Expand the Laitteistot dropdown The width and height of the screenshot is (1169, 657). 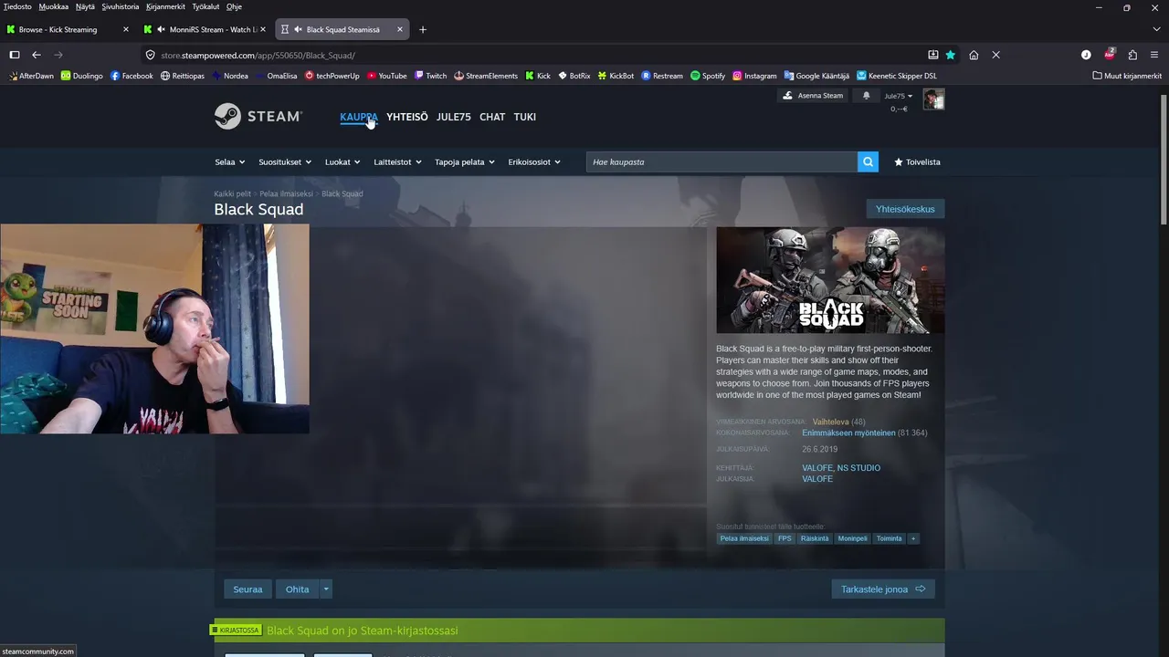tap(397, 162)
